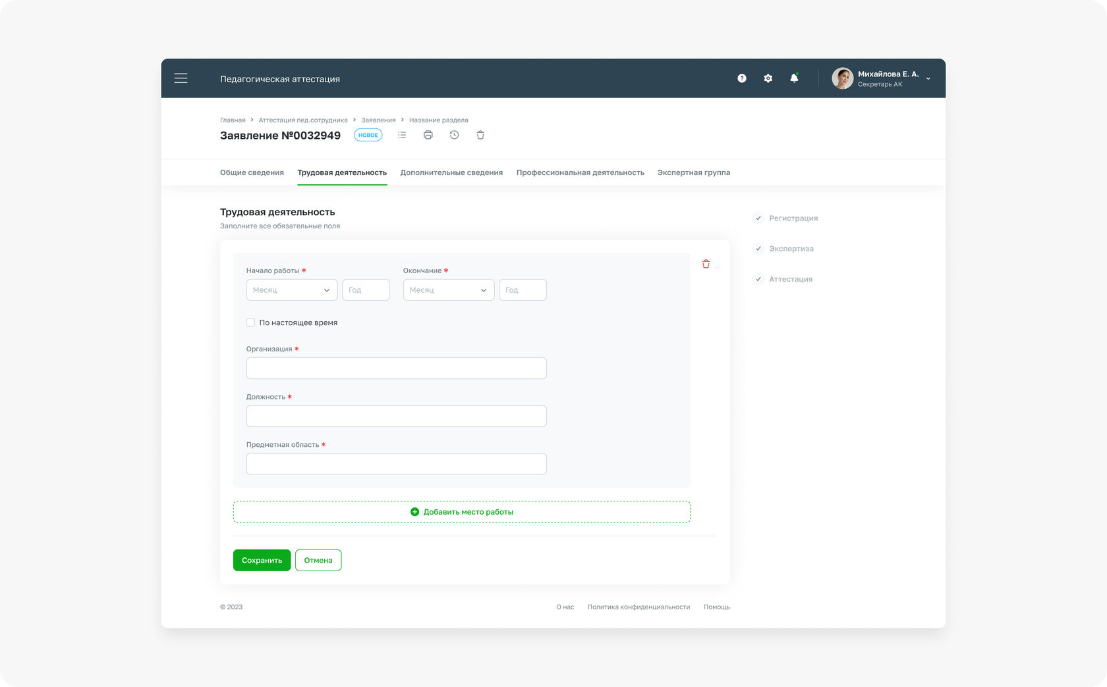This screenshot has width=1107, height=687.
Task: View notifications with the bell icon
Action: [x=794, y=78]
